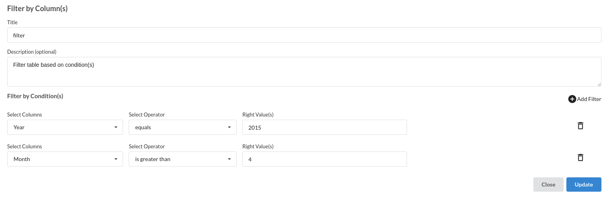Screen dimensions: 609x204
Task: Click the Right Value field showing 4
Action: [x=324, y=159]
